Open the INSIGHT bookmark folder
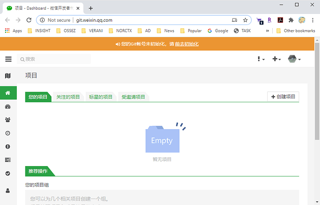Image resolution: width=320 pixels, height=205 pixels. tap(39, 31)
